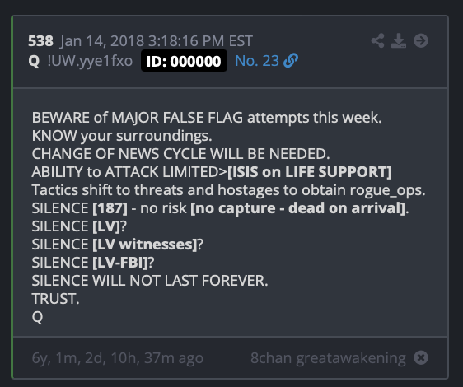Select the tripcode !UW.yye1fxo
Image resolution: width=463 pixels, height=387 pixels.
[90, 61]
